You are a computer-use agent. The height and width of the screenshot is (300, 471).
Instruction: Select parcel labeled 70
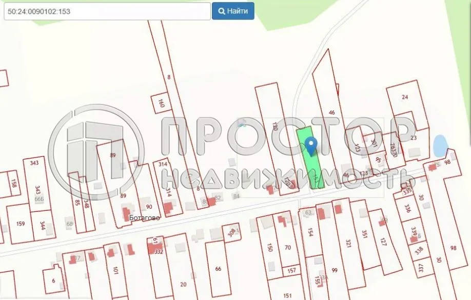(288, 248)
